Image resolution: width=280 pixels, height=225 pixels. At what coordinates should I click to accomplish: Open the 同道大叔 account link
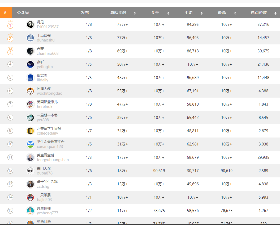44,89
